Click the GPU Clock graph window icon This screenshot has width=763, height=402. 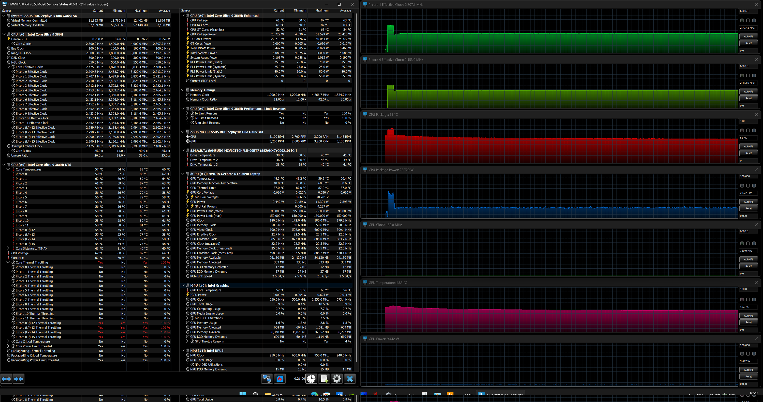[x=365, y=225]
